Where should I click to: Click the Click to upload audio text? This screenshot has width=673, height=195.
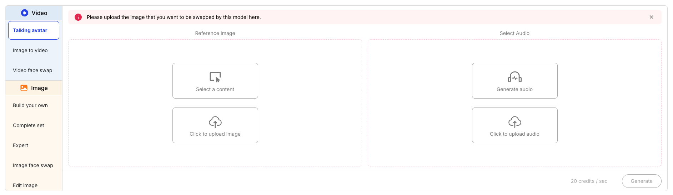514,134
